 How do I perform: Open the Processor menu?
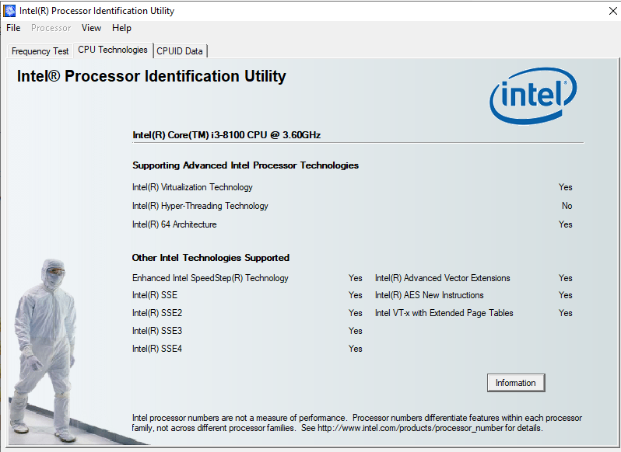[x=51, y=28]
